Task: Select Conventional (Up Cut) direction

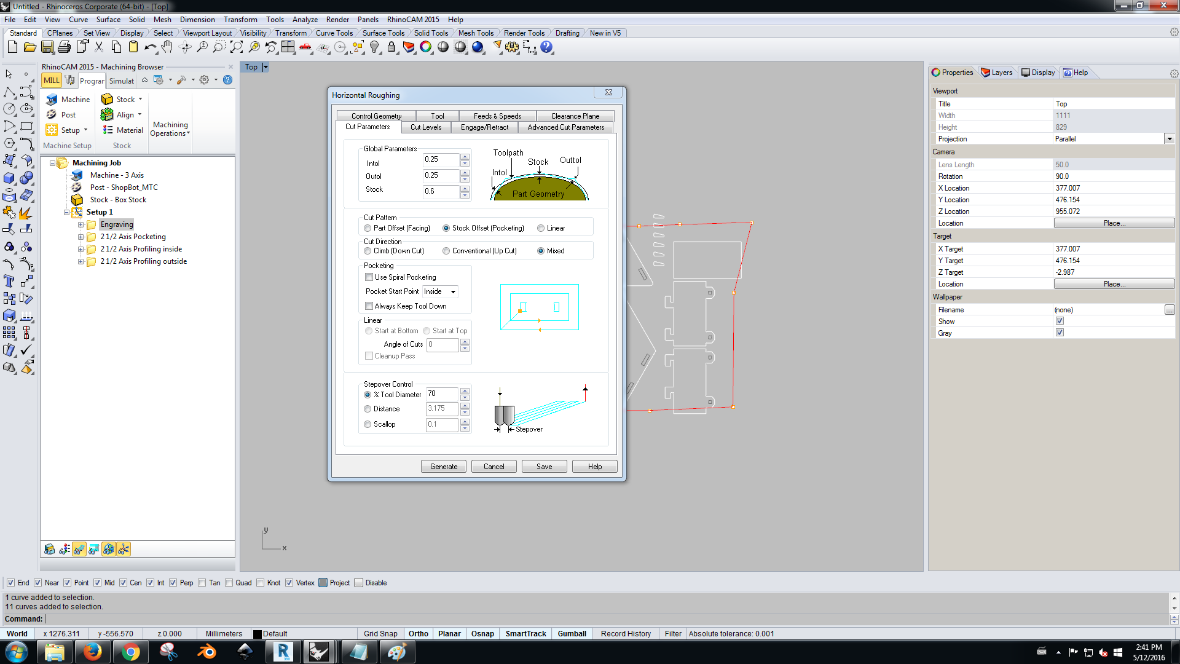Action: pyautogui.click(x=446, y=251)
